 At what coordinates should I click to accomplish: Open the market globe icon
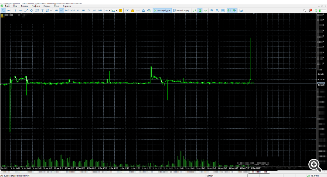click(x=149, y=10)
